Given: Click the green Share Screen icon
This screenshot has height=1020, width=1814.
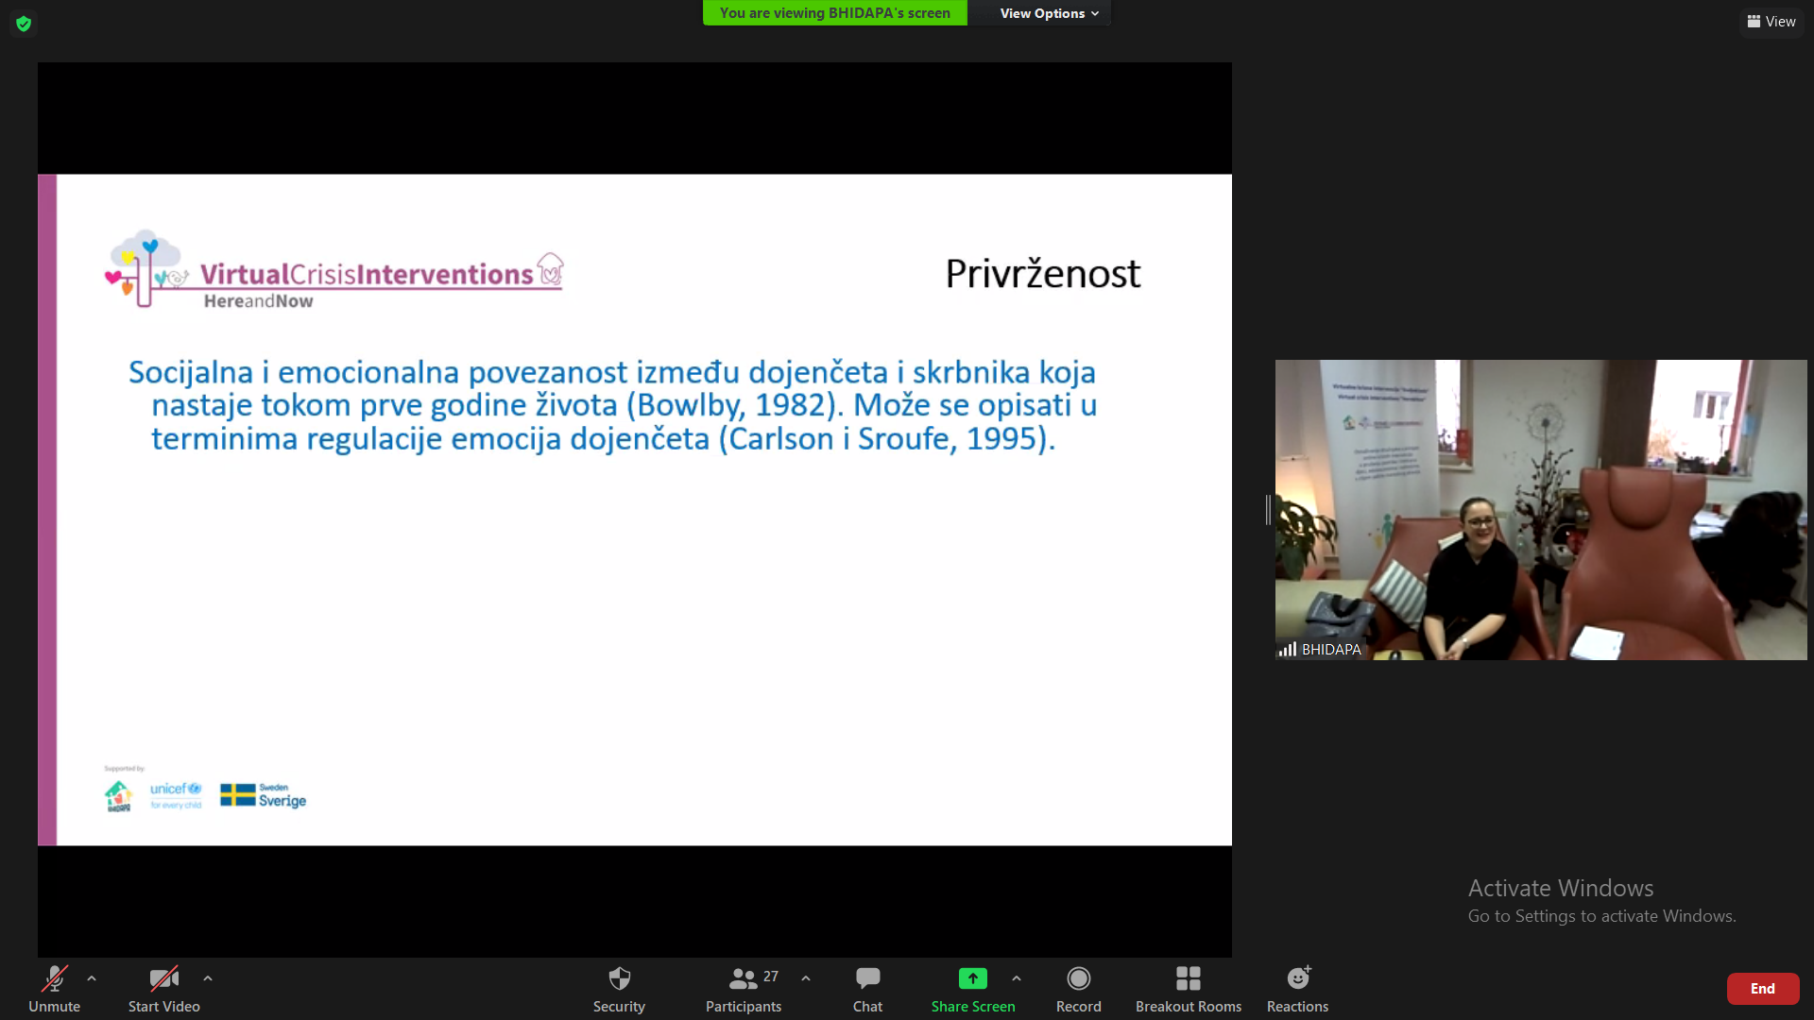Looking at the screenshot, I should (x=972, y=978).
